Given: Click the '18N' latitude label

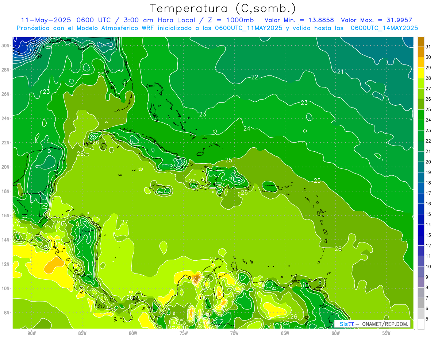Looking at the screenshot, I should 6,191.
